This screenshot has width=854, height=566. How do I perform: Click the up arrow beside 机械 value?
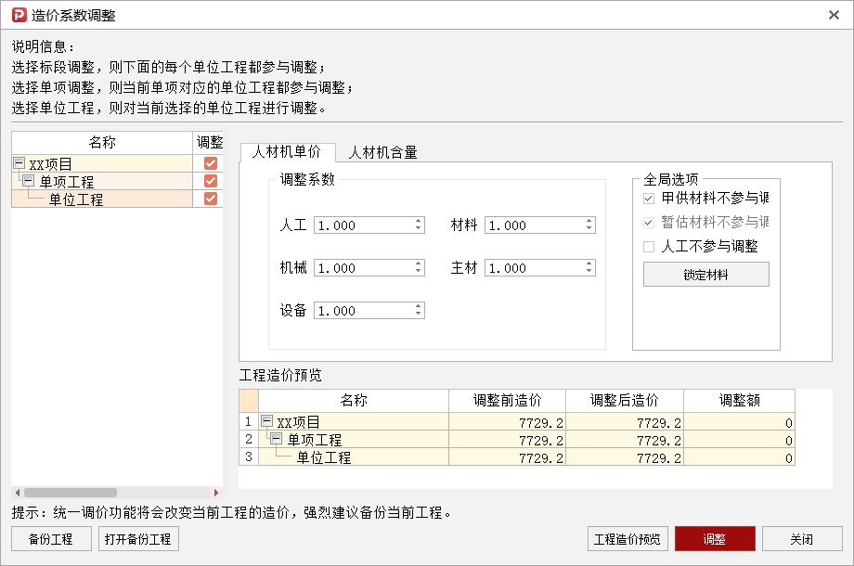pos(418,264)
